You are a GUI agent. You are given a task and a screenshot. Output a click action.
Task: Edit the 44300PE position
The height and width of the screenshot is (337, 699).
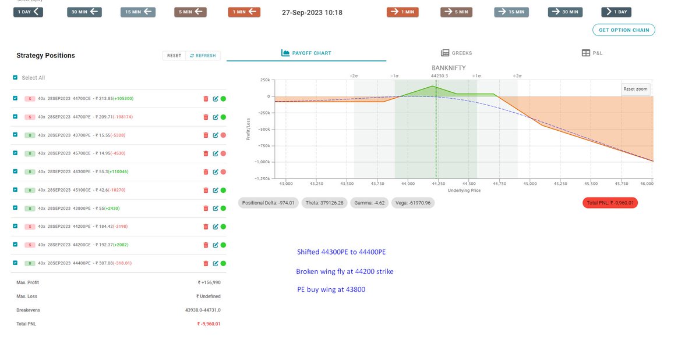216,172
